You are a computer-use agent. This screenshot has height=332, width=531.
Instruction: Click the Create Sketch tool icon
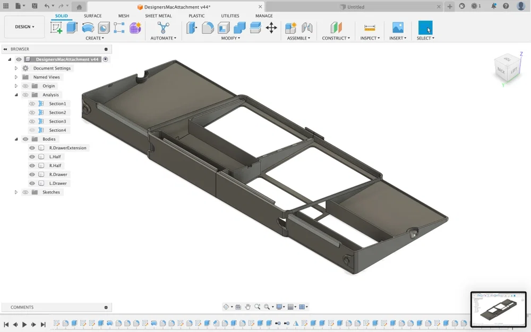56,28
